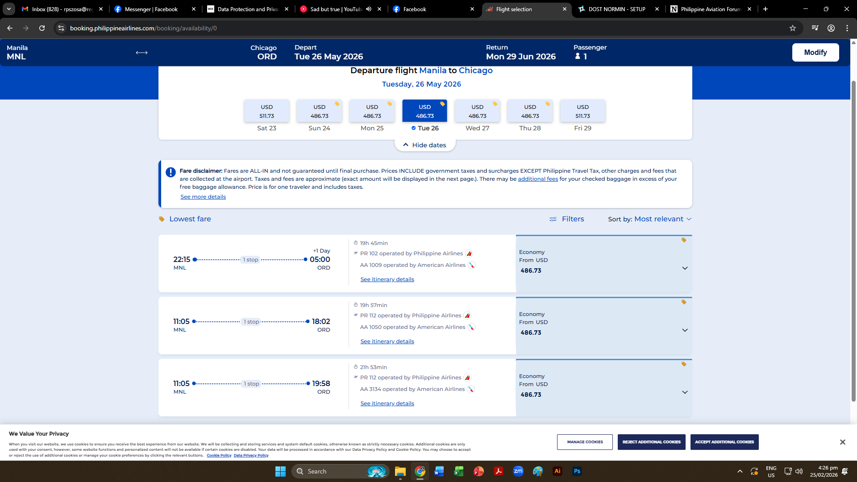The width and height of the screenshot is (857, 482).
Task: Open Photoshop from the taskbar
Action: point(577,471)
